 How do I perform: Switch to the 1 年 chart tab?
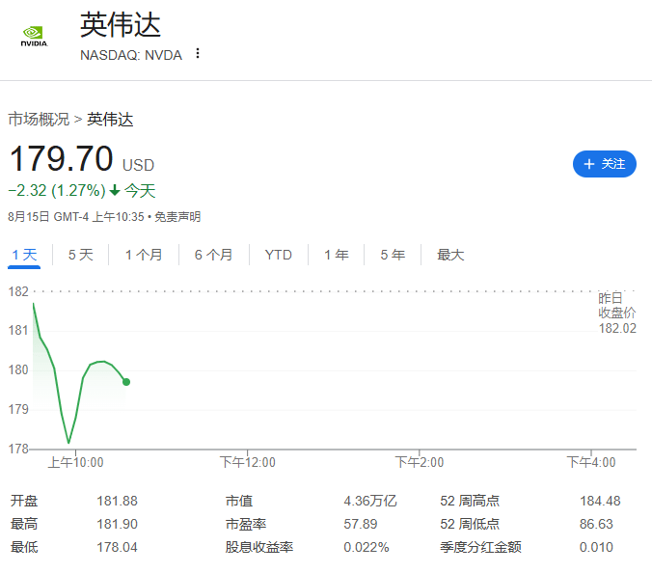tap(337, 255)
